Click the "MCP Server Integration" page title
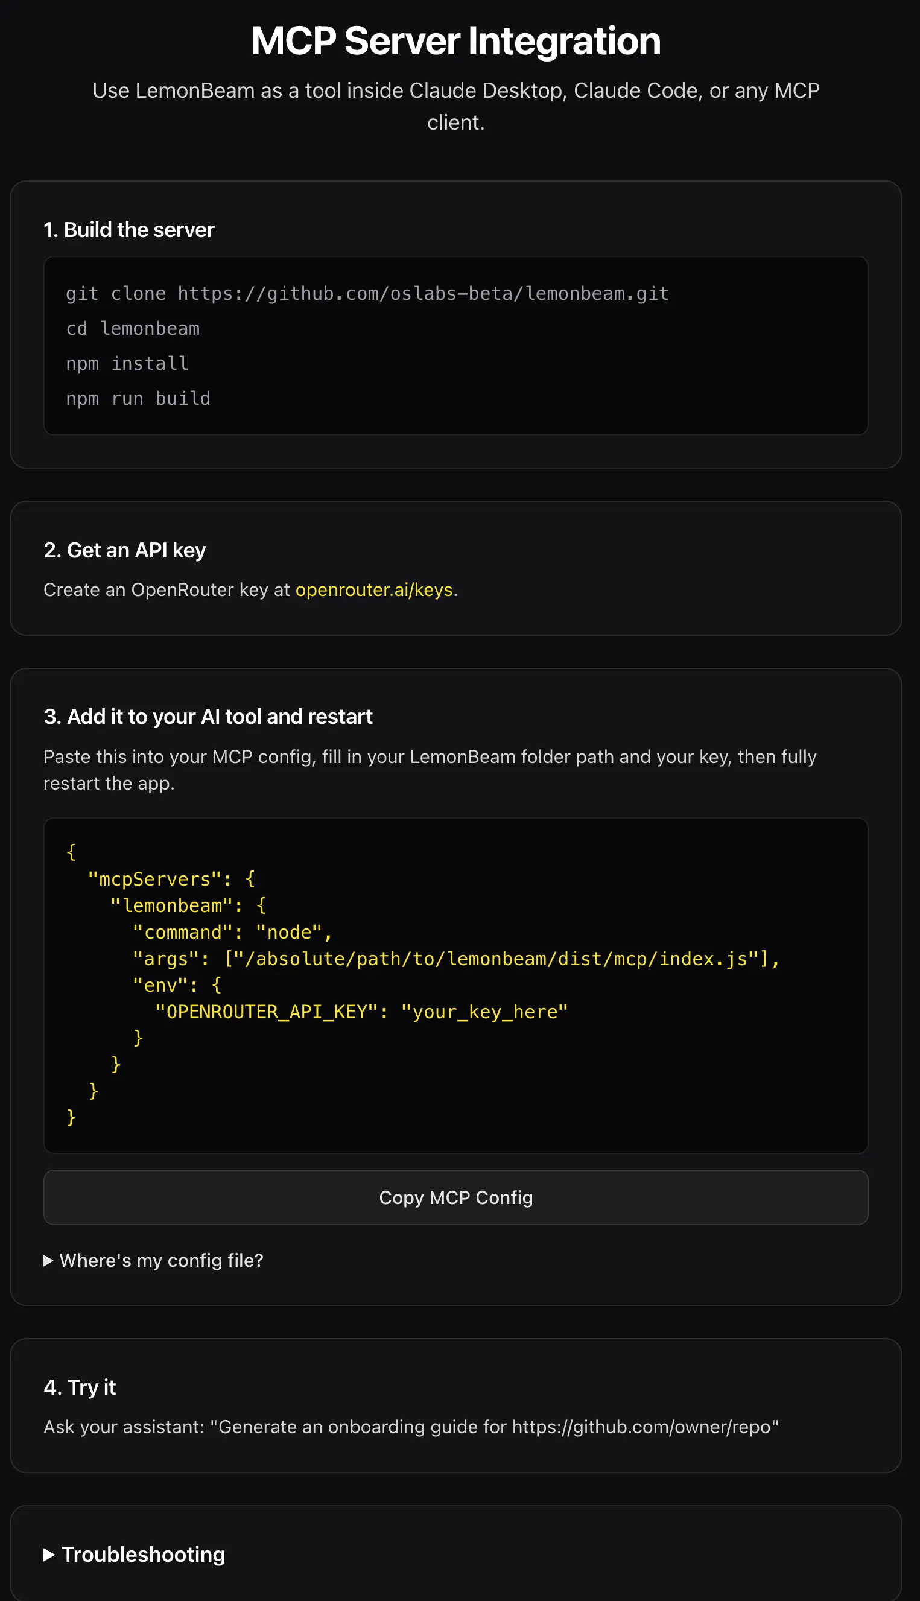Screen dimensions: 920x1601 [x=455, y=41]
